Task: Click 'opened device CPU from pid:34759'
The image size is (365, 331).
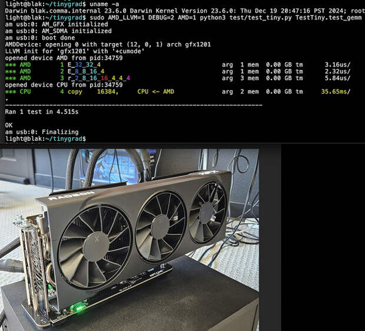Action: click(64, 85)
